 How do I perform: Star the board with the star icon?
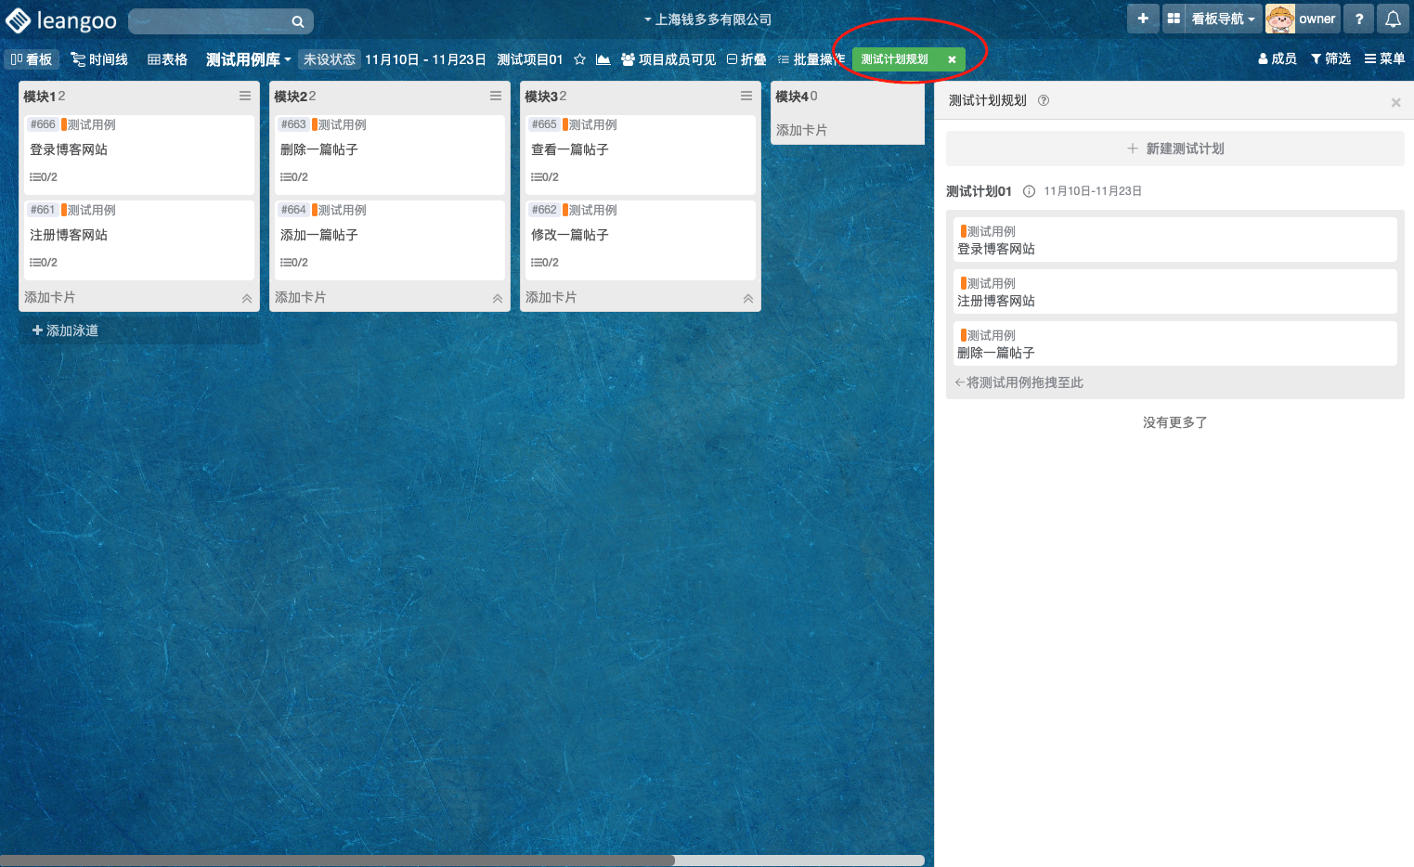(579, 59)
